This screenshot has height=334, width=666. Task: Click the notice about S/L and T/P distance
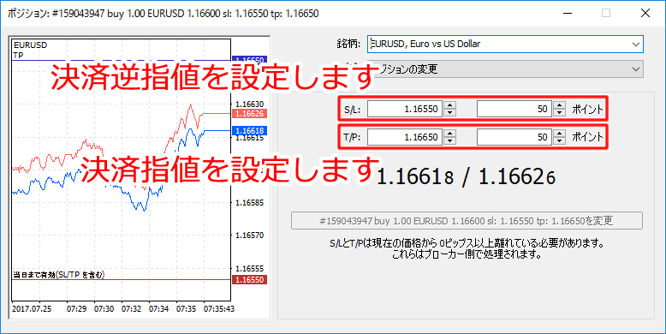[x=467, y=249]
